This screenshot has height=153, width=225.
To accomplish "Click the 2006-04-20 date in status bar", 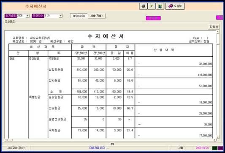I will [202, 148].
